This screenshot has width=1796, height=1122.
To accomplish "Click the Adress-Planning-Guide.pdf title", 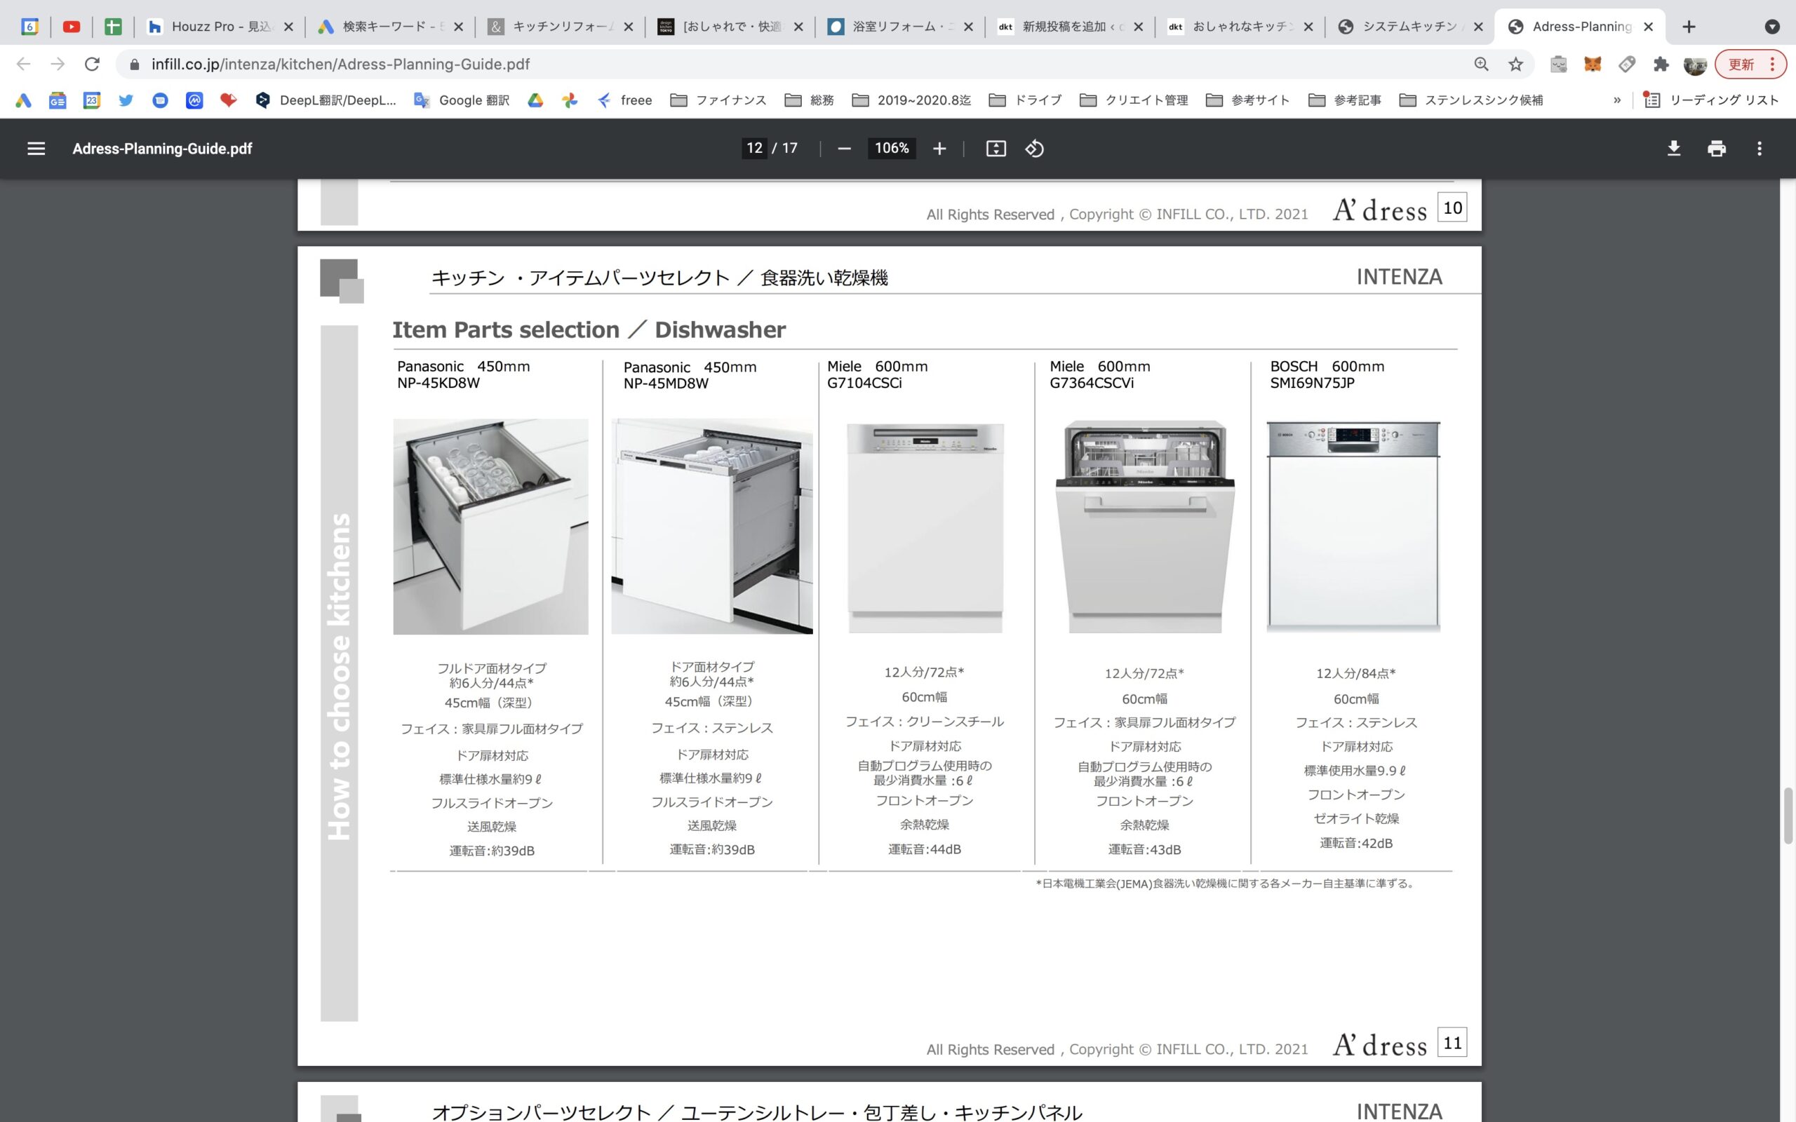I will tap(162, 149).
